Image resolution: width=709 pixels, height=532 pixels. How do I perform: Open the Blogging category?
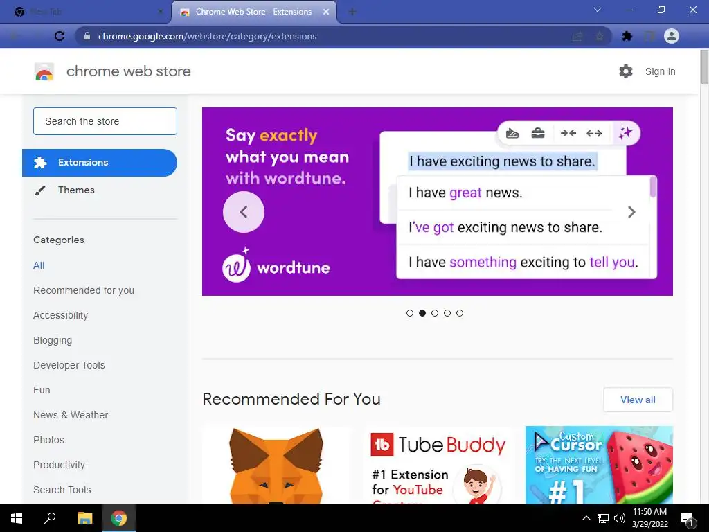(x=53, y=340)
